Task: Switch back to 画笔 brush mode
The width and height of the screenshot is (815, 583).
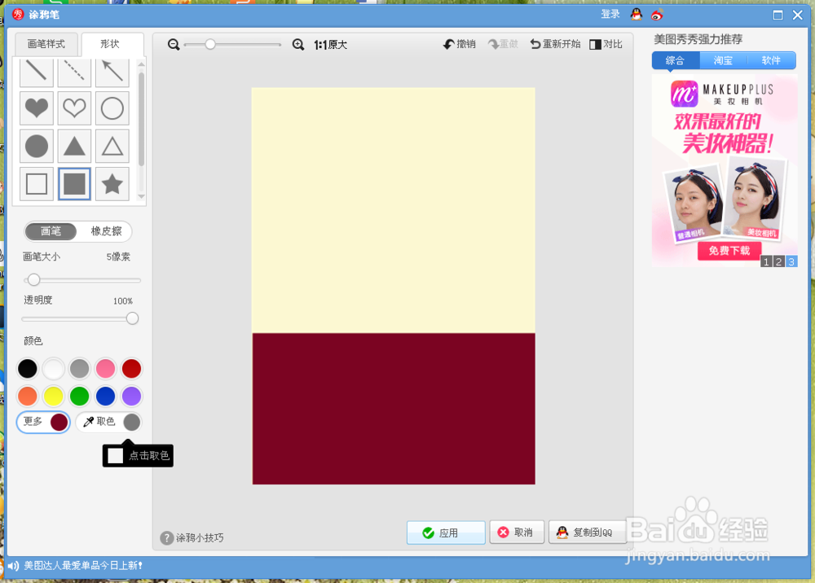Action: coord(51,231)
